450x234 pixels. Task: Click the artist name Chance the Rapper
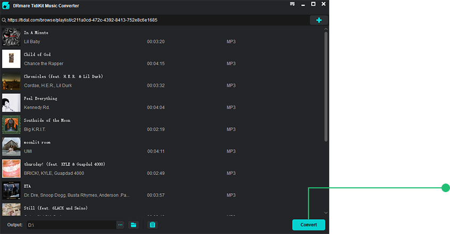pyautogui.click(x=44, y=64)
